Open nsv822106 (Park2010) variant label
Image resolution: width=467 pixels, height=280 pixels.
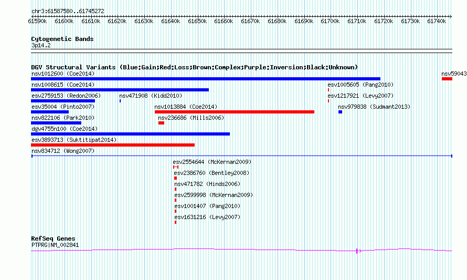[63, 118]
